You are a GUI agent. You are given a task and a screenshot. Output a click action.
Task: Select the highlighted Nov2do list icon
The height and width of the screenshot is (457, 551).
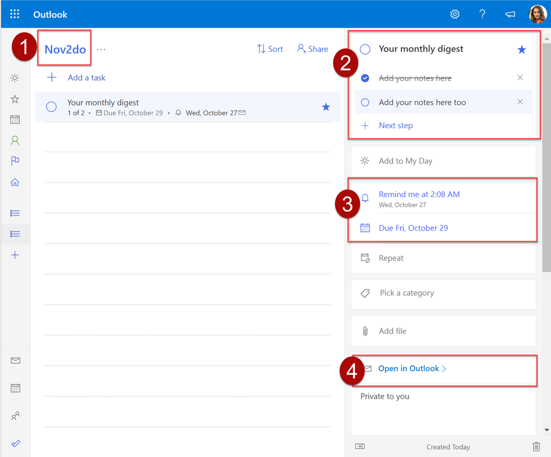pos(15,234)
